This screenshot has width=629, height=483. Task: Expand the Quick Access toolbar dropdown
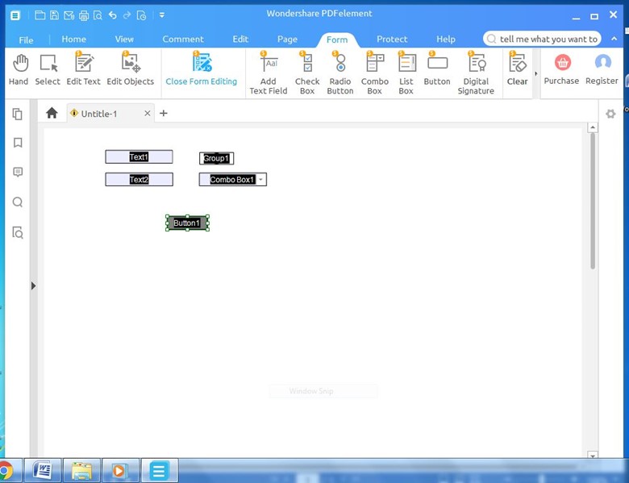(x=162, y=15)
